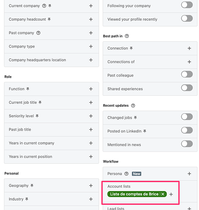
Task: Click help icon next to Current company
Action: point(44,6)
